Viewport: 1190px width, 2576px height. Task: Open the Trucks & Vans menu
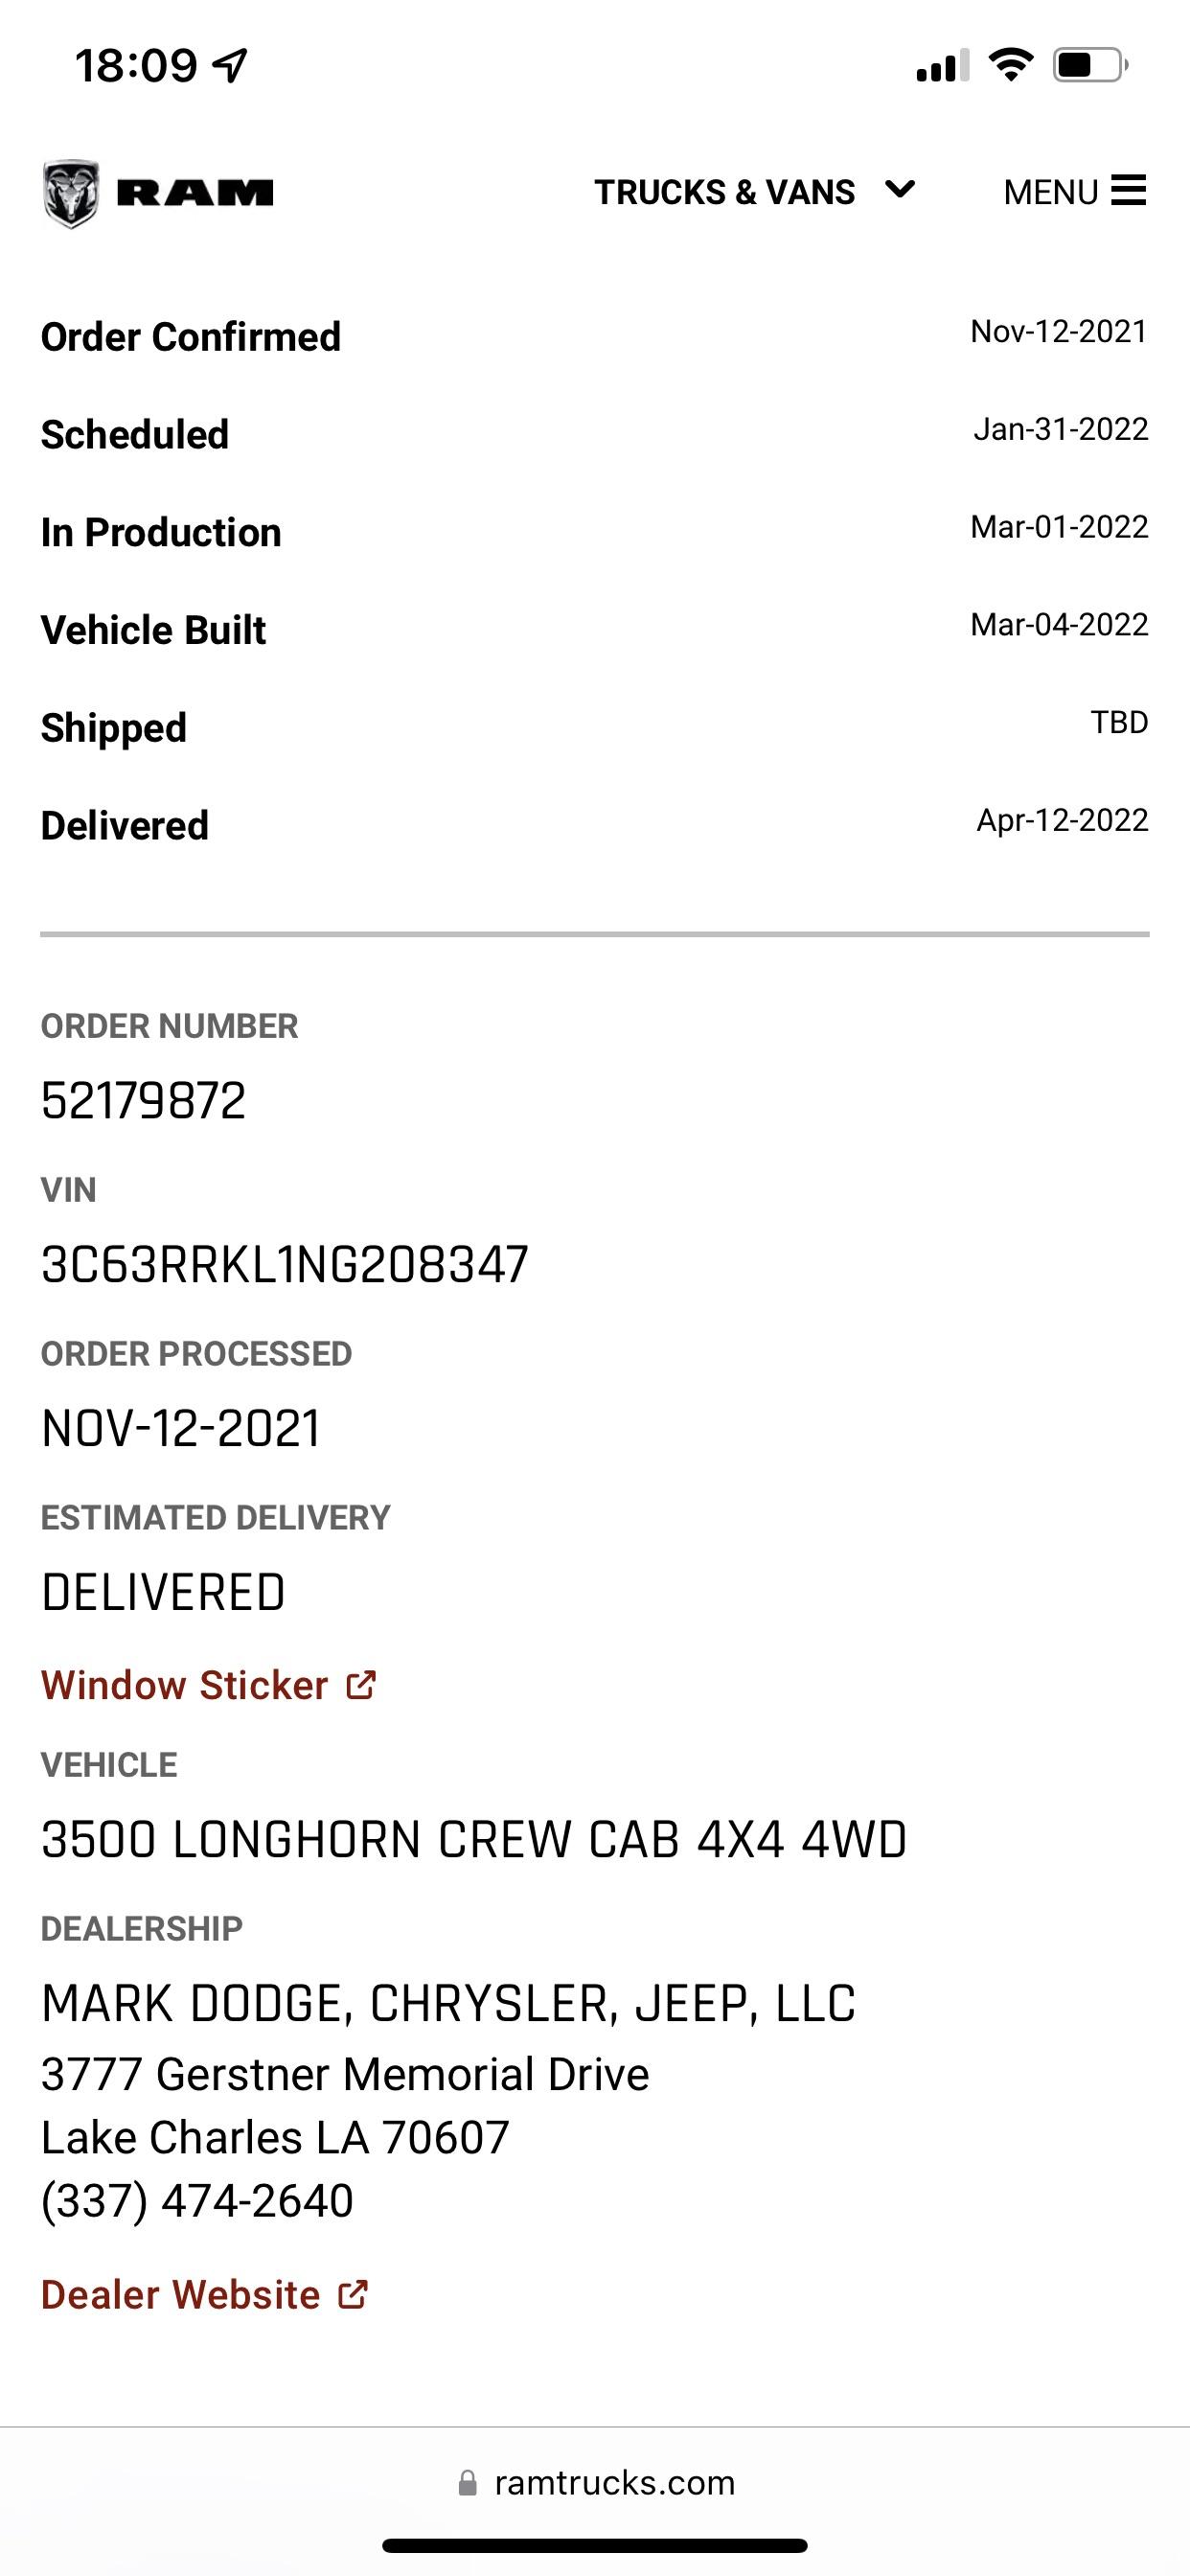click(x=724, y=192)
